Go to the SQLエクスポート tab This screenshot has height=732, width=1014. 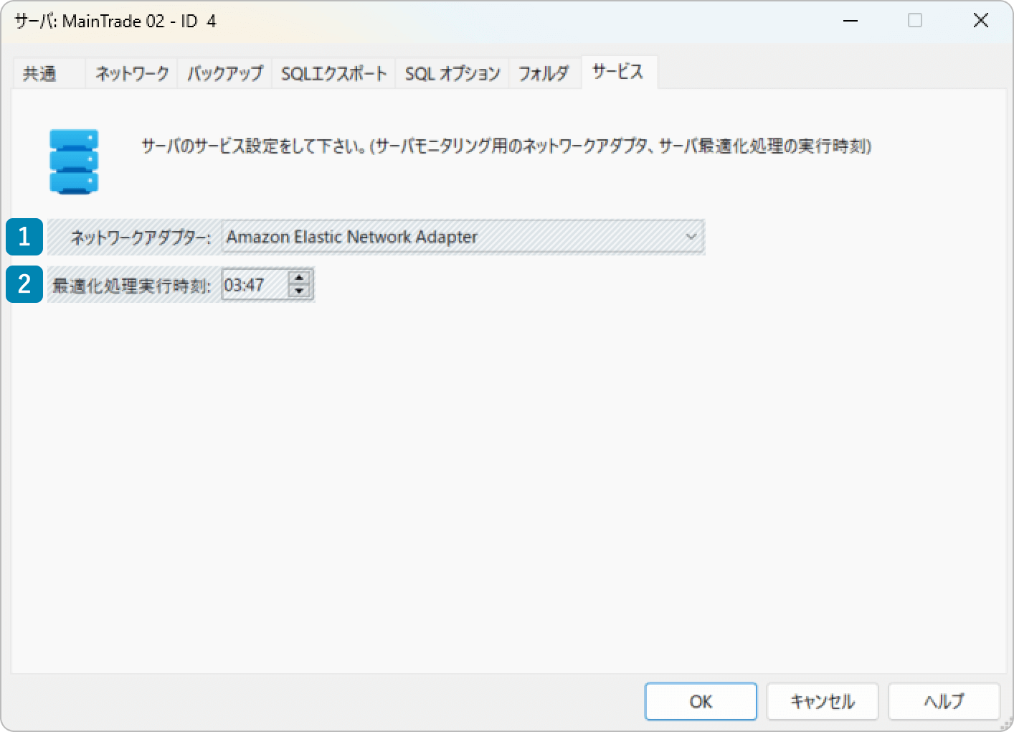pos(333,73)
